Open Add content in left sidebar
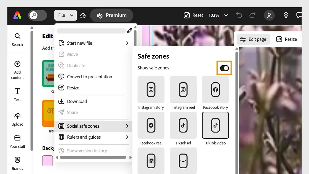 (x=17, y=70)
